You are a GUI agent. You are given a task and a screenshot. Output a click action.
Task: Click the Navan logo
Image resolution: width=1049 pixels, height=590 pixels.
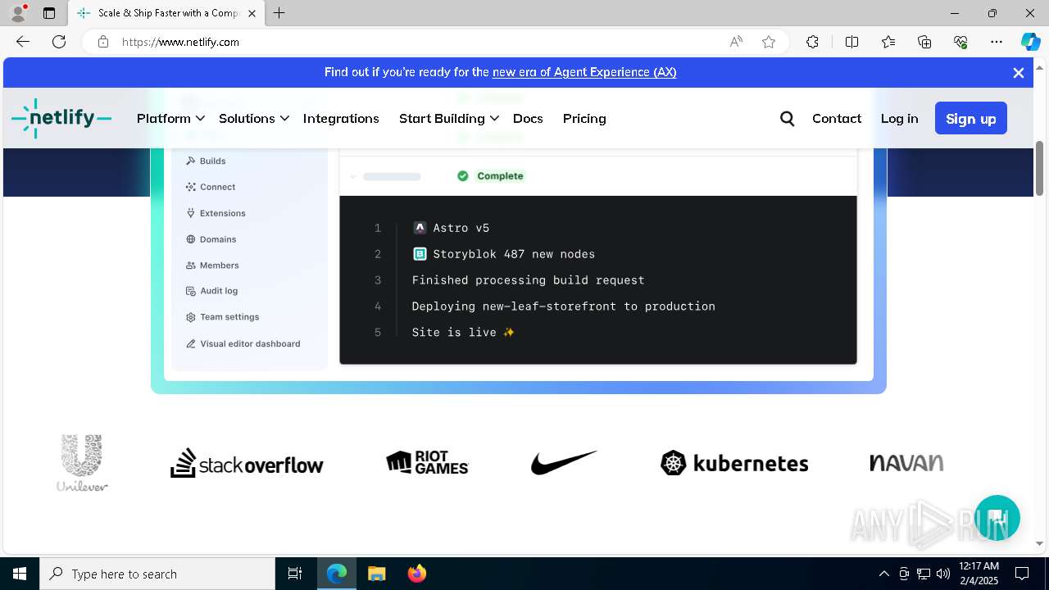[906, 463]
